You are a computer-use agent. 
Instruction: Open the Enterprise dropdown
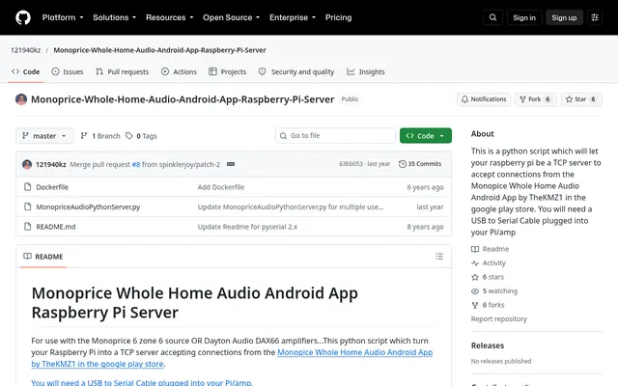pyautogui.click(x=293, y=17)
